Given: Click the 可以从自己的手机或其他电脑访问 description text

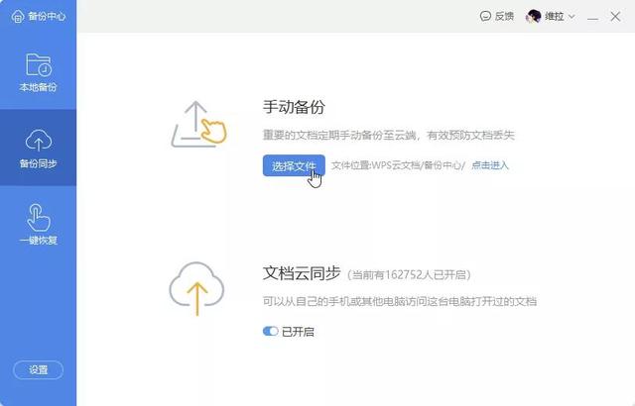Looking at the screenshot, I should click(400, 301).
